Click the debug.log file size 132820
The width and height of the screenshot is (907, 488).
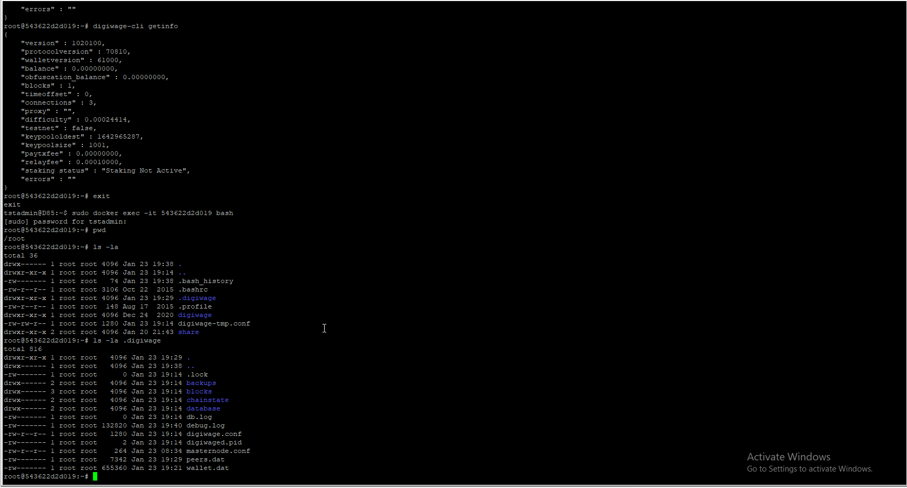point(114,425)
